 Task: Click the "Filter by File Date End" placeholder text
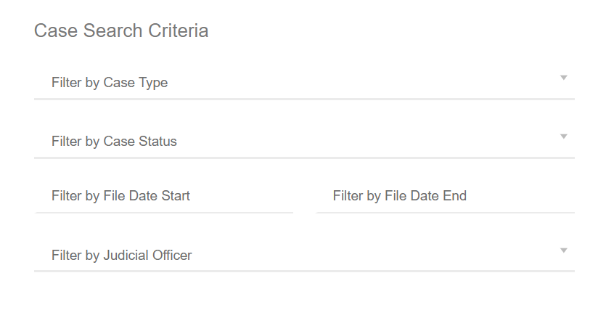coord(400,196)
